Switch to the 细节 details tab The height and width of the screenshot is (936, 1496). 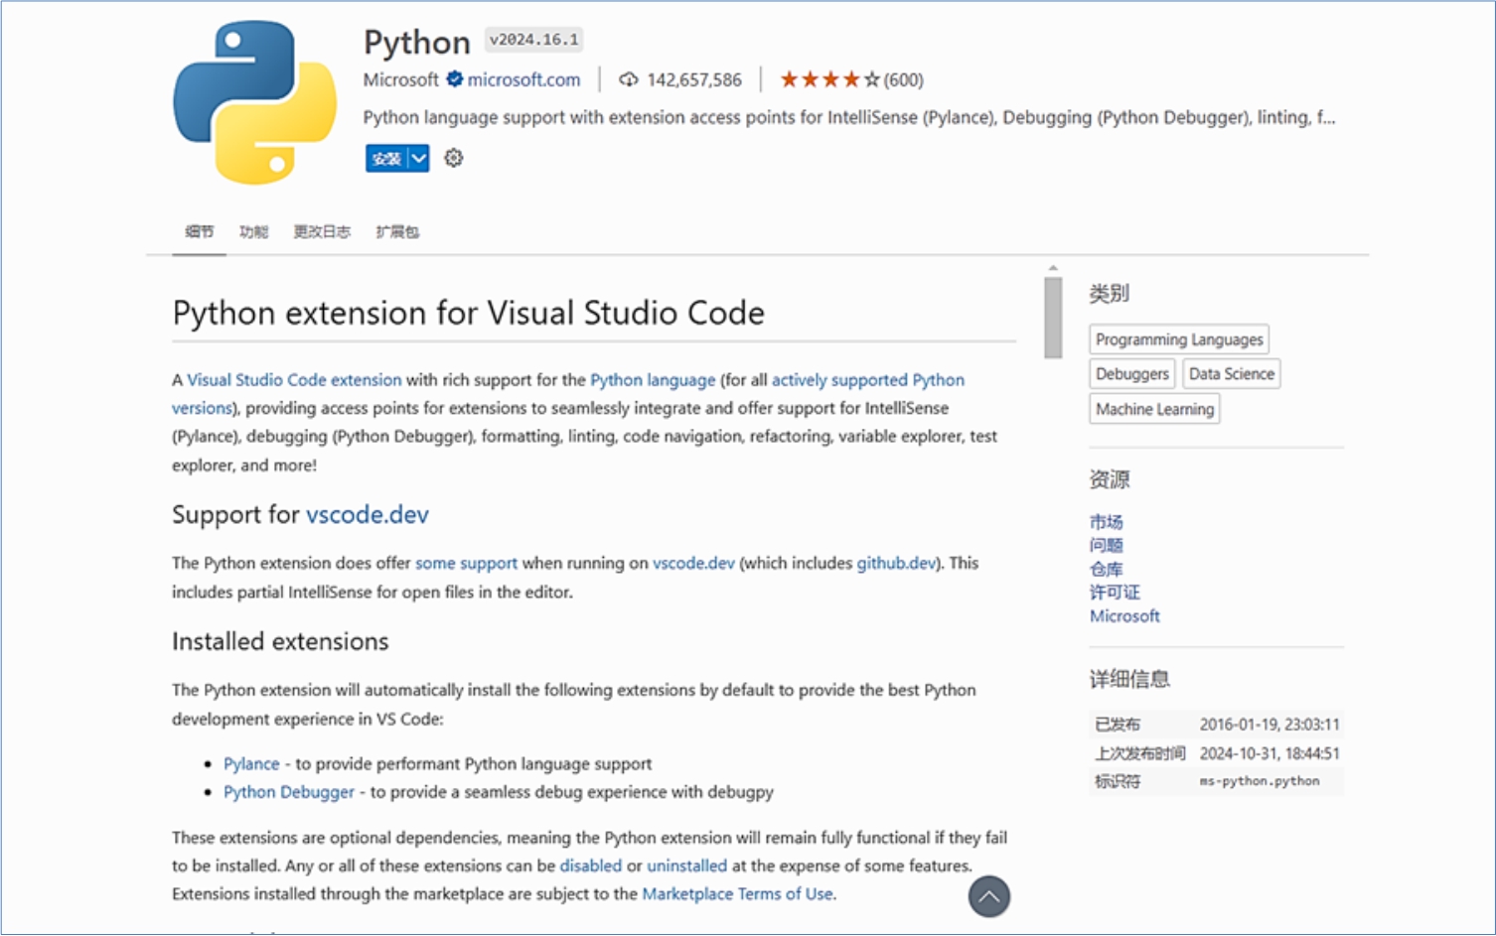[x=199, y=231]
